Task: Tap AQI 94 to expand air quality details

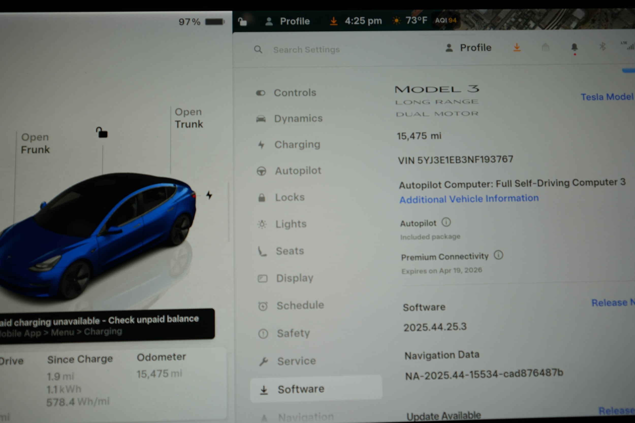Action: click(x=446, y=20)
